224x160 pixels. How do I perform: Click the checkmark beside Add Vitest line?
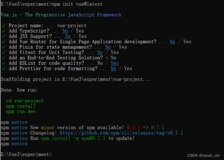click(x=4, y=52)
